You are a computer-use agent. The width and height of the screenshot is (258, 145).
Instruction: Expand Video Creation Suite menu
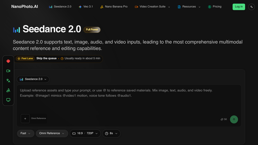(152, 6)
